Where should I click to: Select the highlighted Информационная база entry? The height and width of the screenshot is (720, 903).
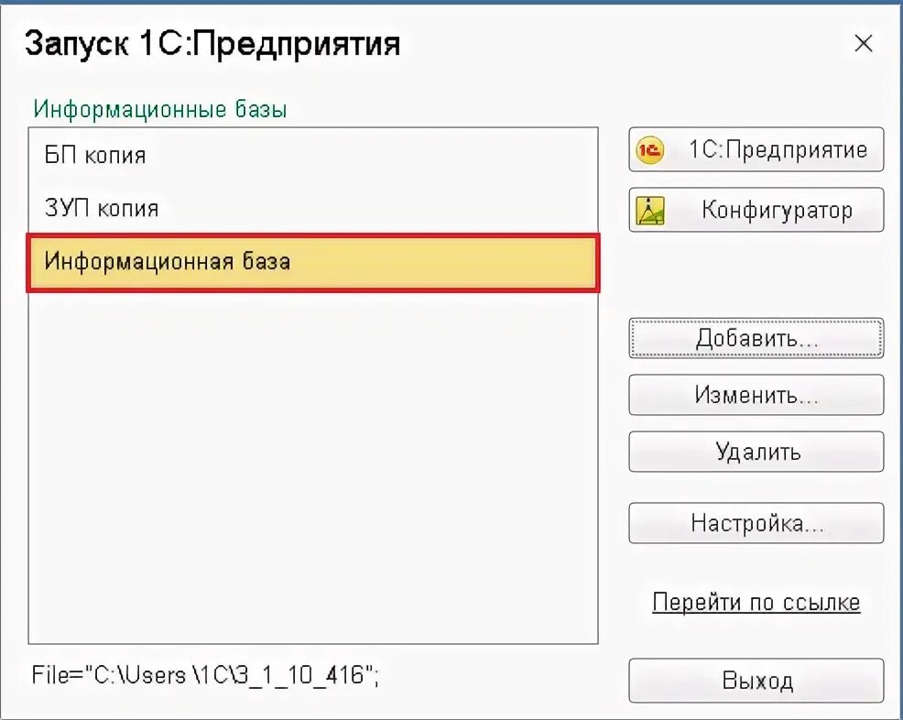(313, 263)
